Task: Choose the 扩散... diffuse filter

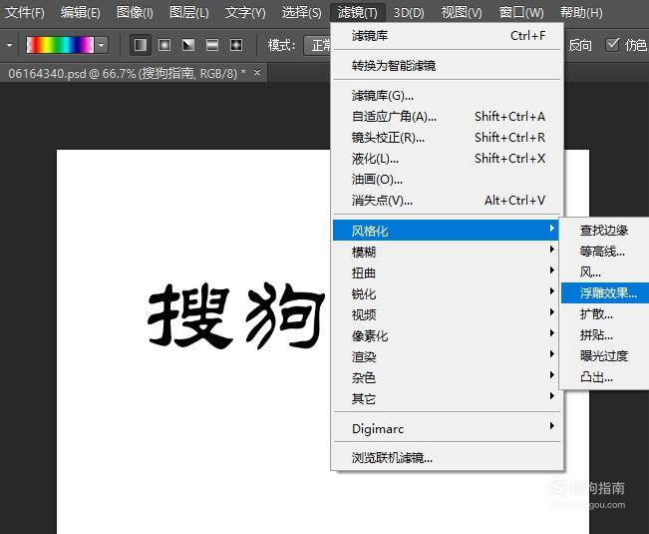Action: pyautogui.click(x=605, y=314)
